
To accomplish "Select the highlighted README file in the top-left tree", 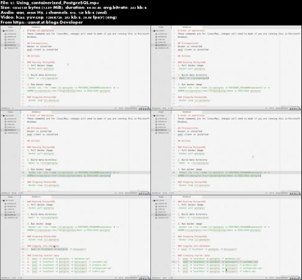I will pyautogui.click(x=11, y=45).
